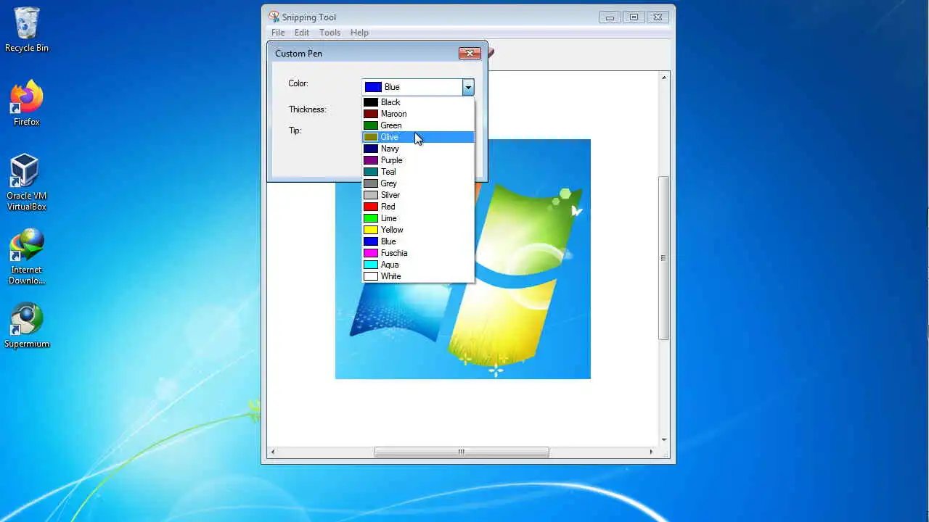This screenshot has width=929, height=522.
Task: Click the horizontal scrollbar right arrow
Action: click(x=650, y=452)
